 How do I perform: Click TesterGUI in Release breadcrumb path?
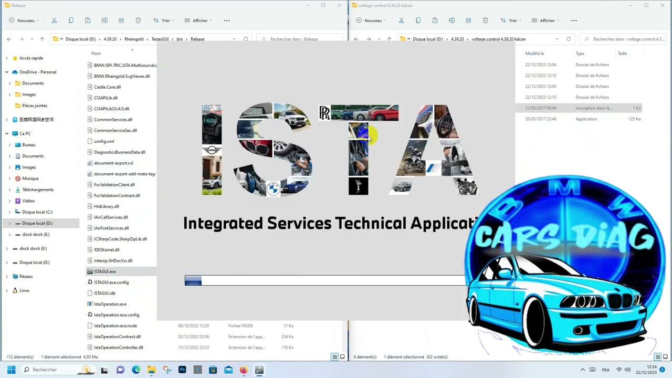[x=160, y=39]
